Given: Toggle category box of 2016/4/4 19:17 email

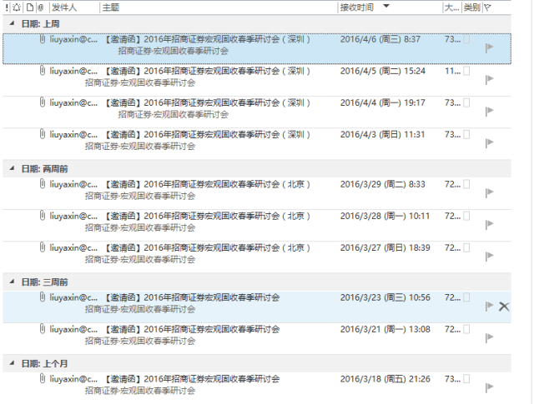Looking at the screenshot, I should point(467,102).
